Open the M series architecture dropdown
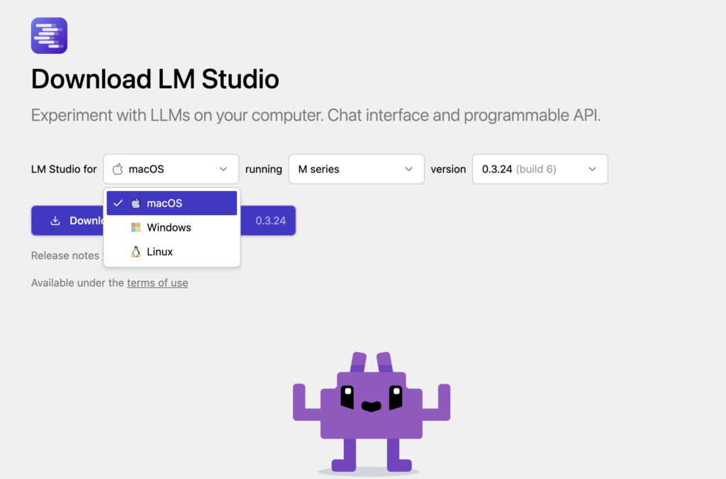Screen dimensions: 726x479 click(356, 169)
